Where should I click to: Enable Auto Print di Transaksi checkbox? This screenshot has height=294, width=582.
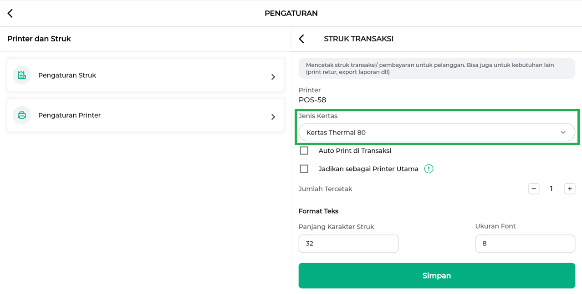(304, 151)
